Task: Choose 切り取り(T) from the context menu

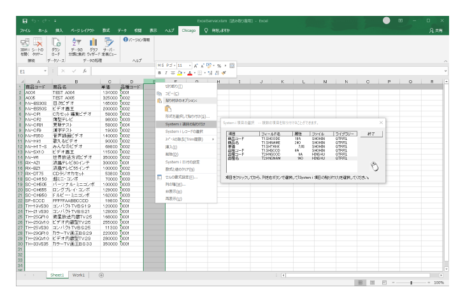Action: pos(186,87)
